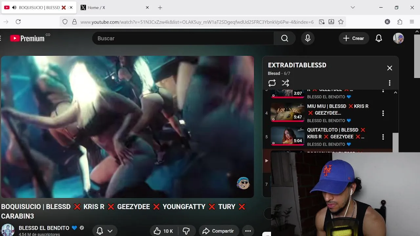Image resolution: width=420 pixels, height=236 pixels.
Task: Start voice search with microphone icon
Action: pos(307,38)
